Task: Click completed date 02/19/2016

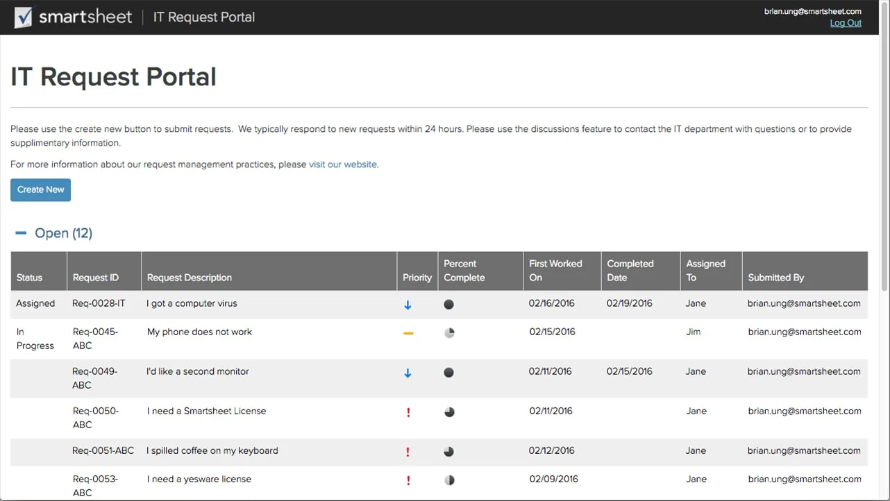Action: point(630,303)
